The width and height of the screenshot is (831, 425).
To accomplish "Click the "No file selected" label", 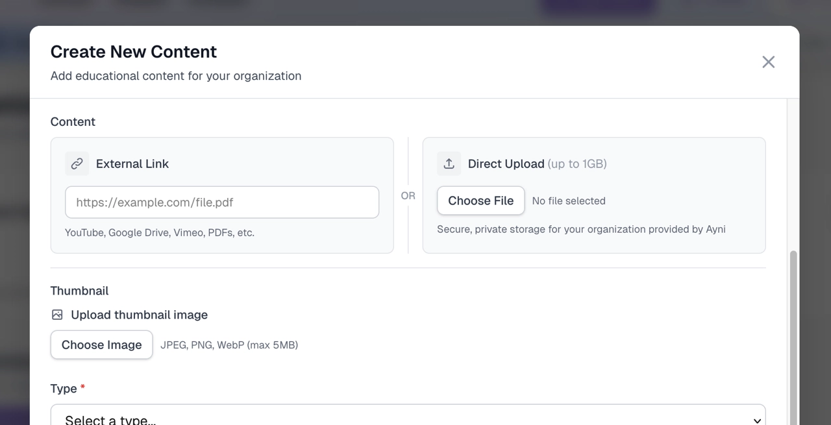I will point(568,200).
